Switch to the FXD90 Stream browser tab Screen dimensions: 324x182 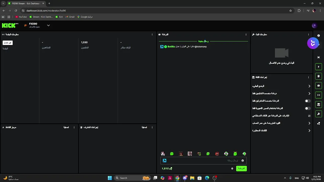click(x=26, y=4)
